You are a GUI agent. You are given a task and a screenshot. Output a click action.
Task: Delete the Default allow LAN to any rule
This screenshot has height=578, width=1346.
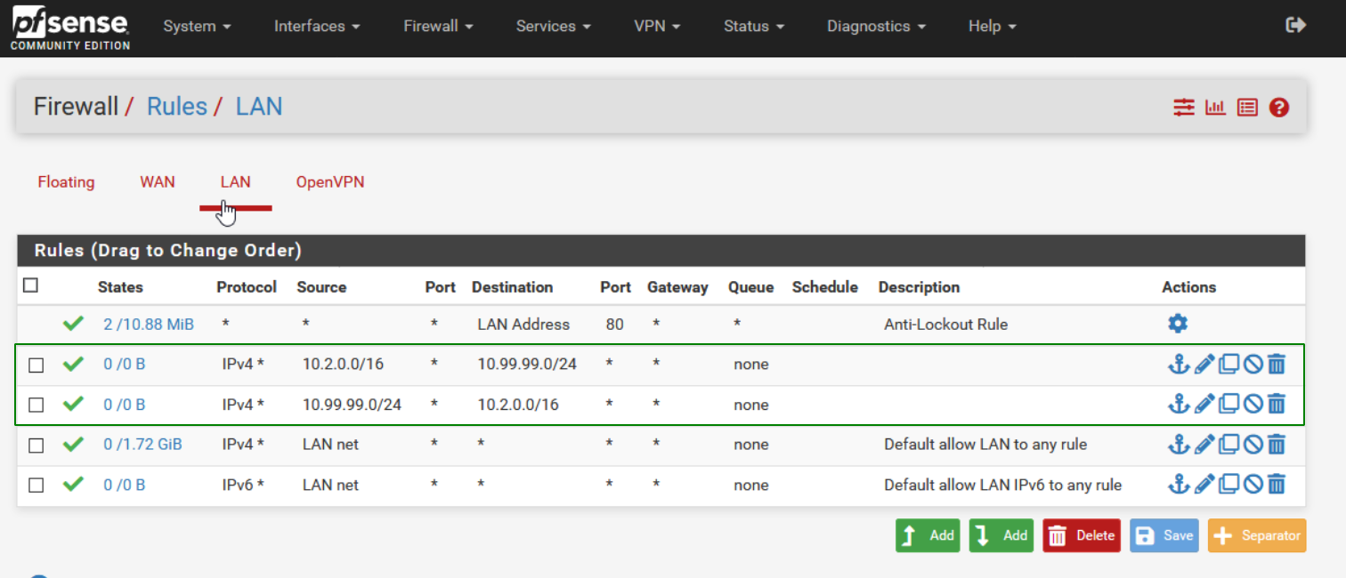(x=1277, y=444)
